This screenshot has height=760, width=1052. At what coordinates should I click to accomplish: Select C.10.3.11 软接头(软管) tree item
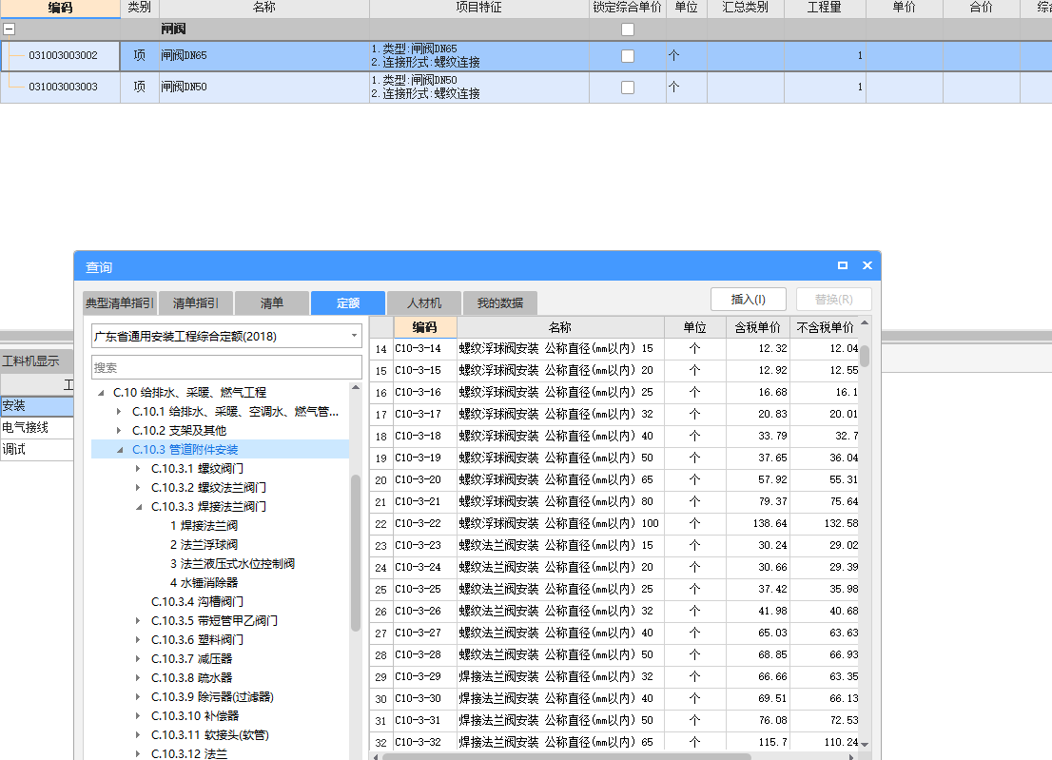[x=210, y=734]
